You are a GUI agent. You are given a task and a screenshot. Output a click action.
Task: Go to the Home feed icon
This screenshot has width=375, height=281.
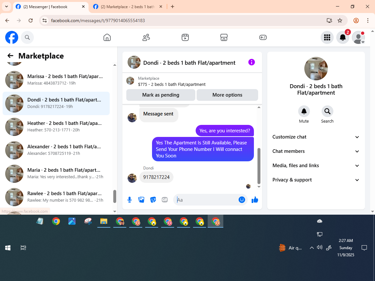pyautogui.click(x=107, y=37)
